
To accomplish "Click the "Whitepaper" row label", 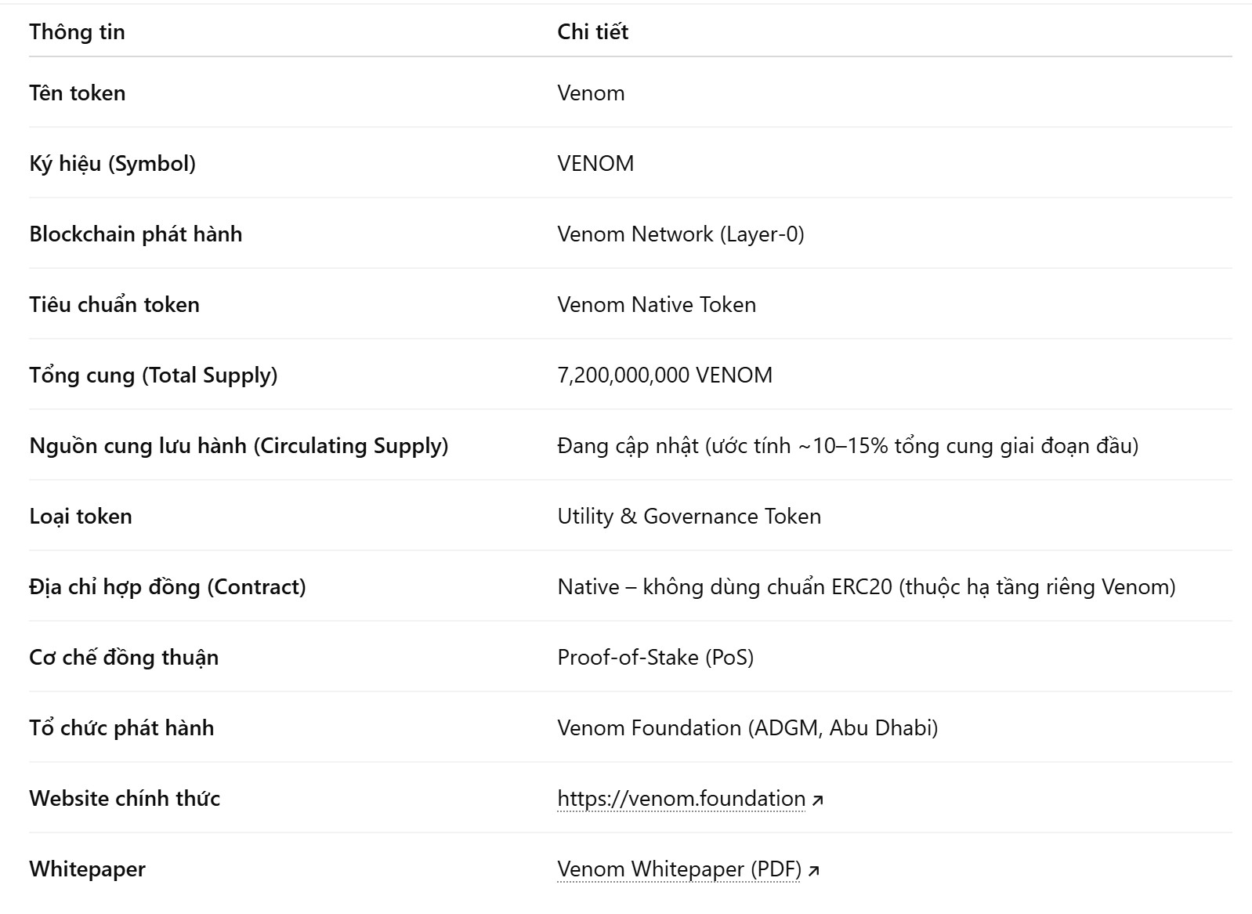I will (x=87, y=869).
